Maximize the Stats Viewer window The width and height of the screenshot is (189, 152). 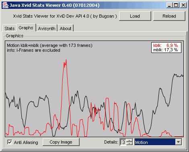(x=176, y=5)
